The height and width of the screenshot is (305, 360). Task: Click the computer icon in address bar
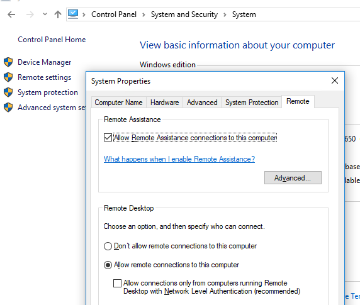[x=73, y=14]
